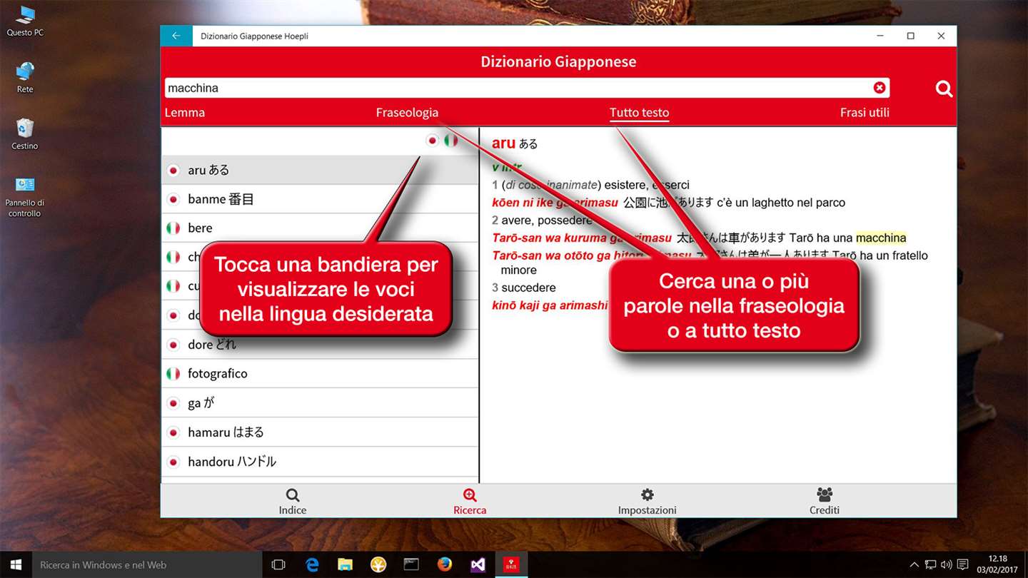This screenshot has height=578, width=1028.
Task: Click the yellow round taskbar icon
Action: coord(378,564)
